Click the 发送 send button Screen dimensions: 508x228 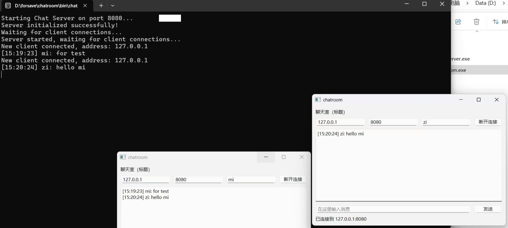[x=488, y=209]
